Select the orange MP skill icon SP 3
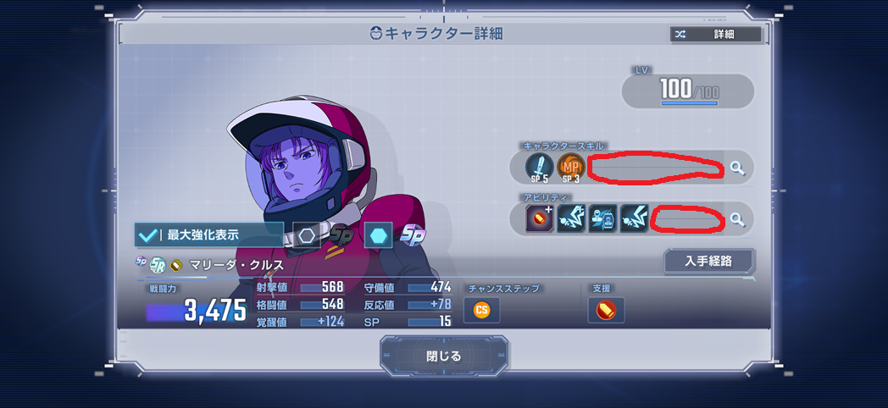 (x=570, y=168)
